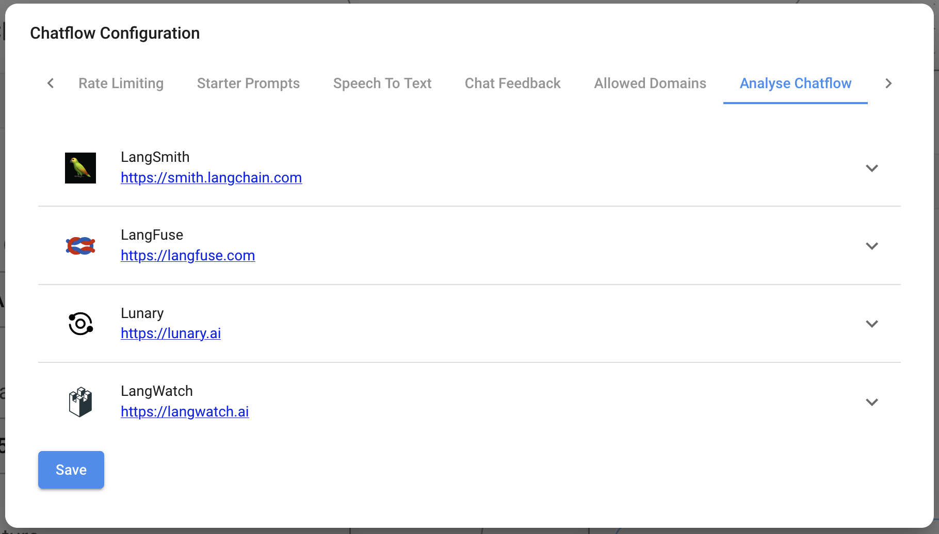Select the Allowed Domains tab

point(650,83)
